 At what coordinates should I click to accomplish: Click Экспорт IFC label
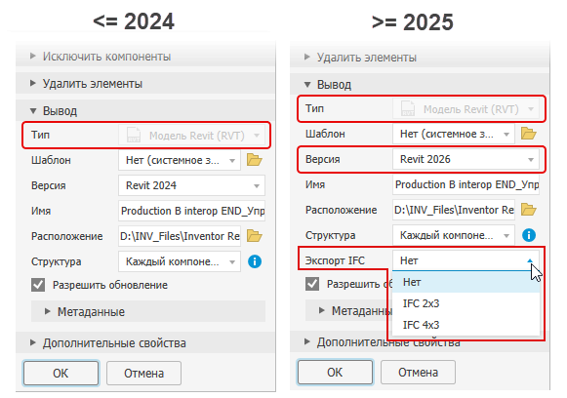click(335, 260)
